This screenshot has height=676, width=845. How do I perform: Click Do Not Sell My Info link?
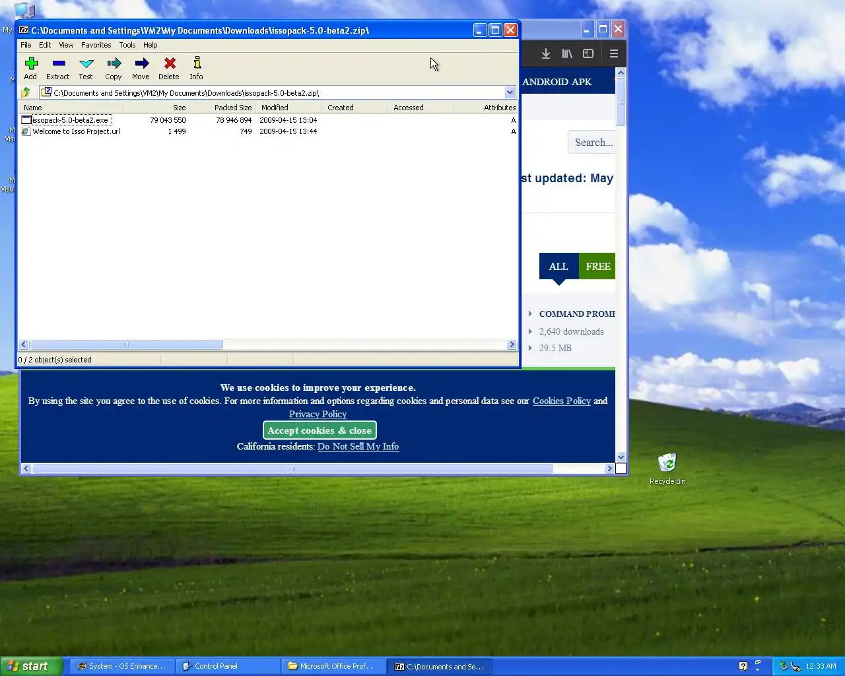[x=358, y=446]
